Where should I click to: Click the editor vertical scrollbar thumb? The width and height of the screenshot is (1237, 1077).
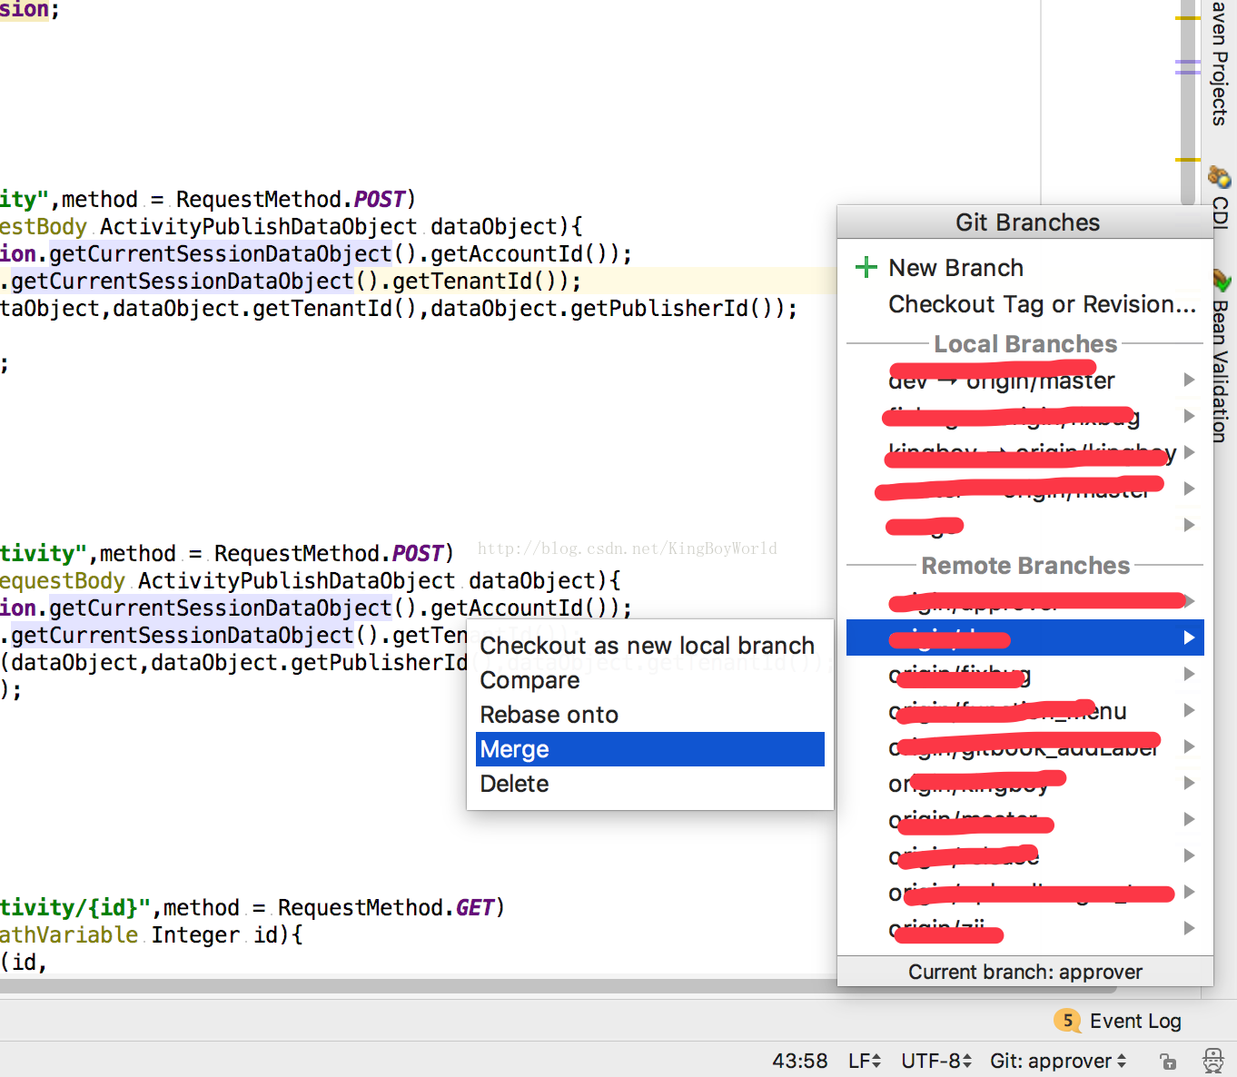pyautogui.click(x=1188, y=103)
